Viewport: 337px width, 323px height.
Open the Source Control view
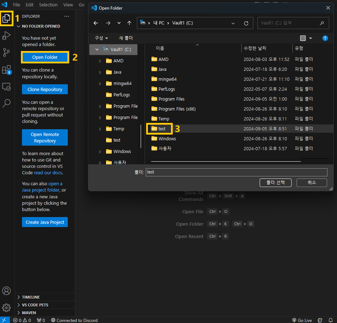6,52
